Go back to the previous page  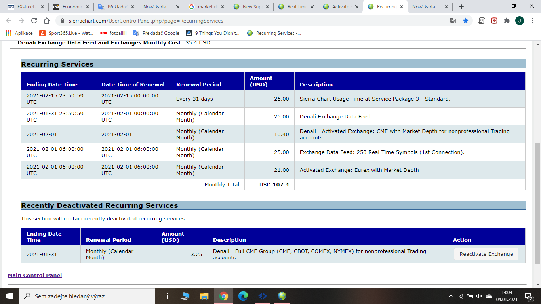9,21
